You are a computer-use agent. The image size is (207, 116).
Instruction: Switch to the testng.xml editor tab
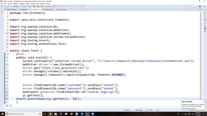click(x=24, y=10)
